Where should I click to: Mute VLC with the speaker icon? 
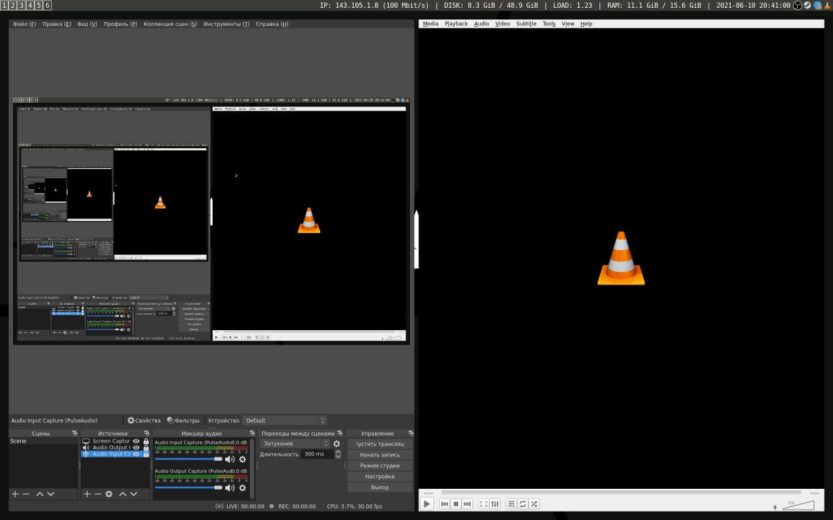point(775,507)
